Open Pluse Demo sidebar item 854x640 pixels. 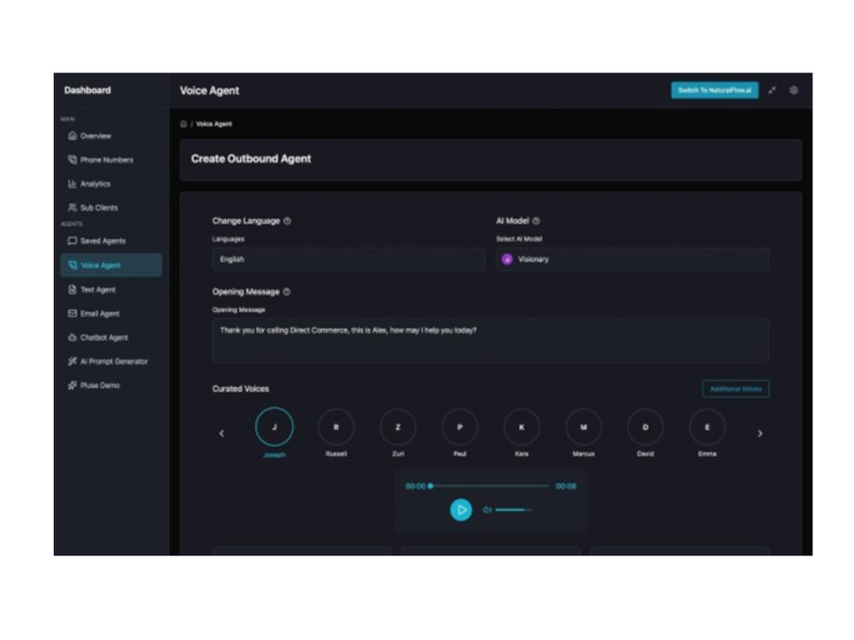(94, 386)
